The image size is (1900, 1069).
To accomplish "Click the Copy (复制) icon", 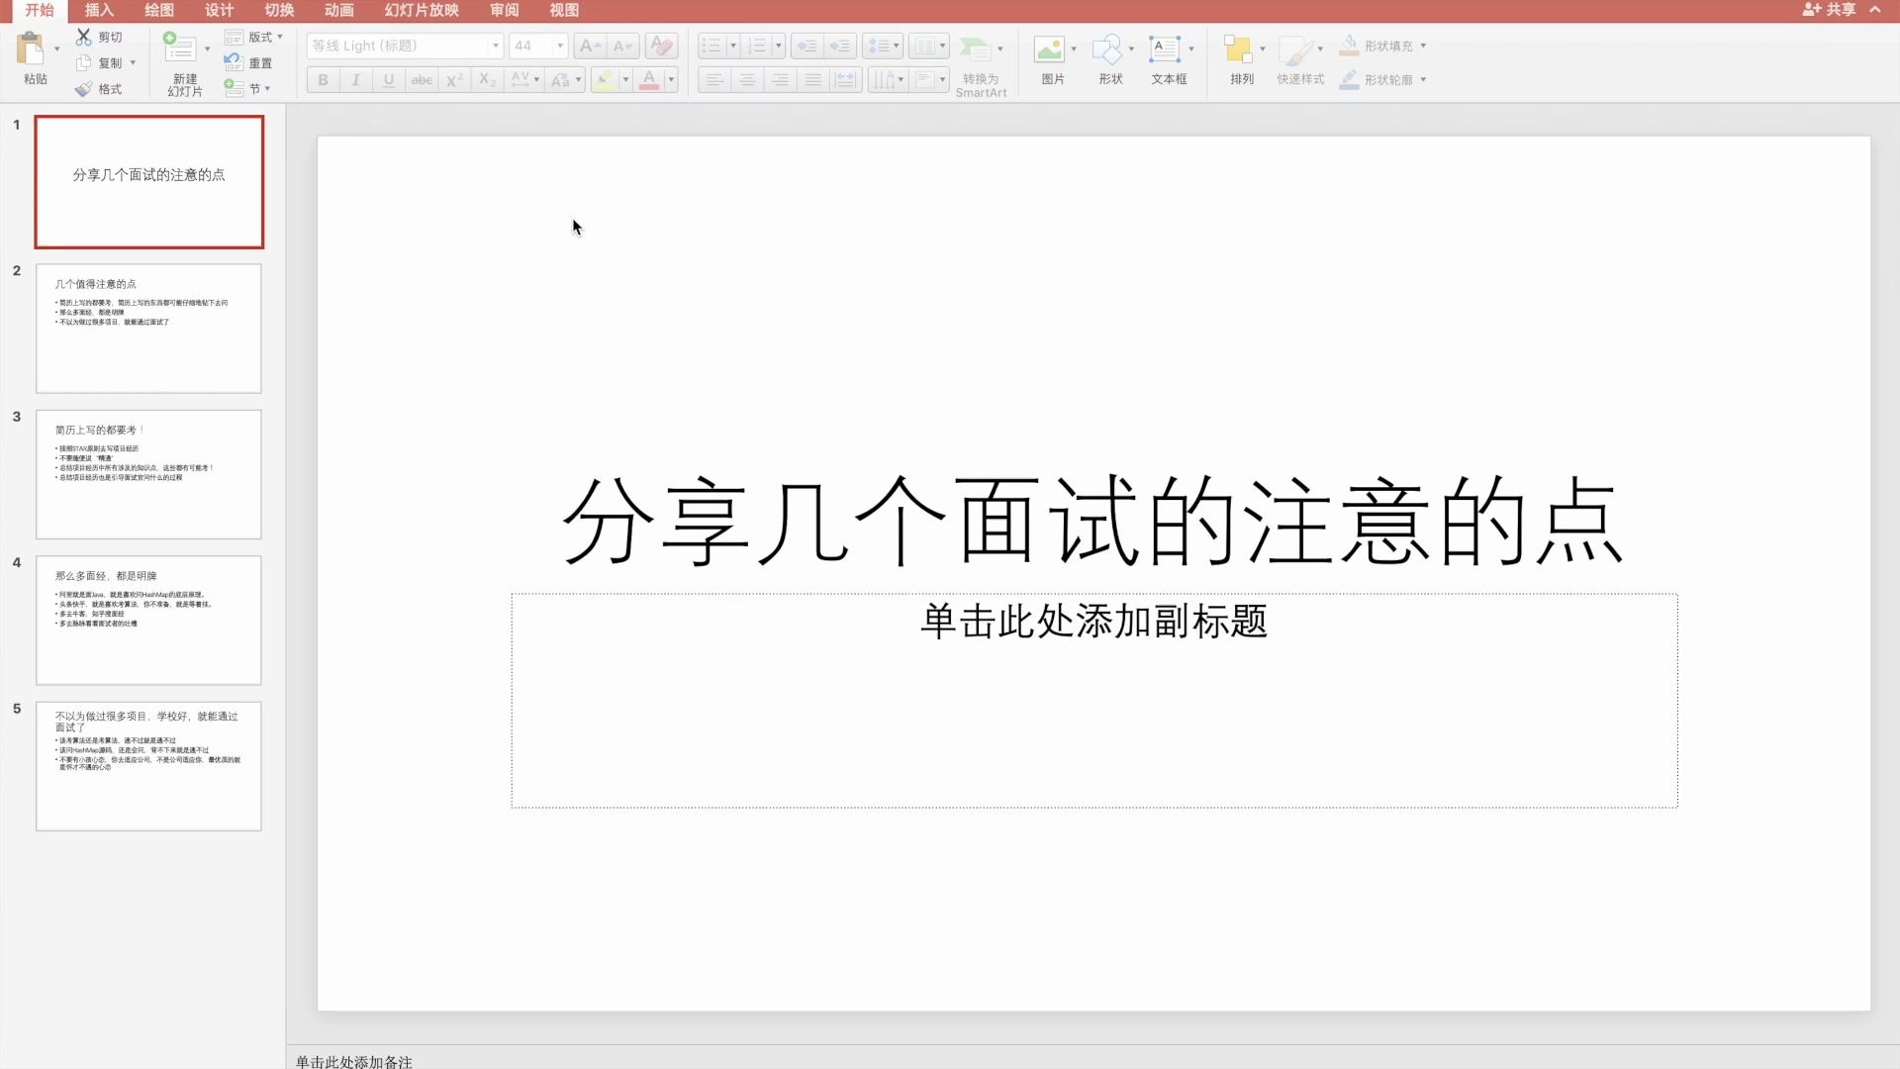I will click(84, 62).
